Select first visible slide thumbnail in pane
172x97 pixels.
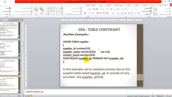(10, 30)
